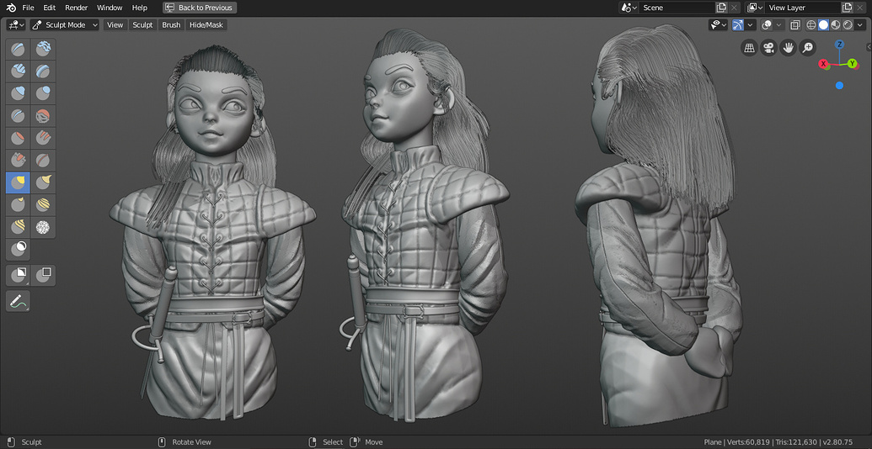Switch to rendered shading
Viewport: 872px width, 449px height.
(x=848, y=25)
